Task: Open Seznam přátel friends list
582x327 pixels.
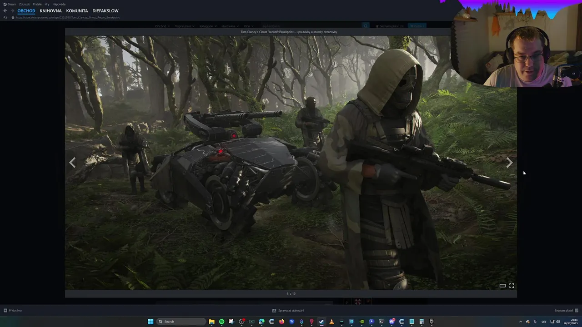Action: pyautogui.click(x=567, y=311)
